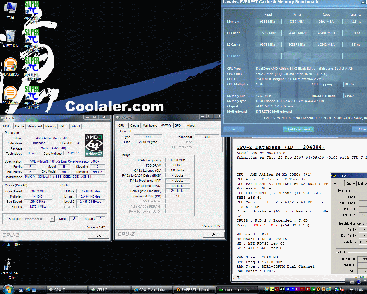Open the super_pi 捷徑 (3) shortcut
Screen dimensions: 367x294
click(x=32, y=69)
